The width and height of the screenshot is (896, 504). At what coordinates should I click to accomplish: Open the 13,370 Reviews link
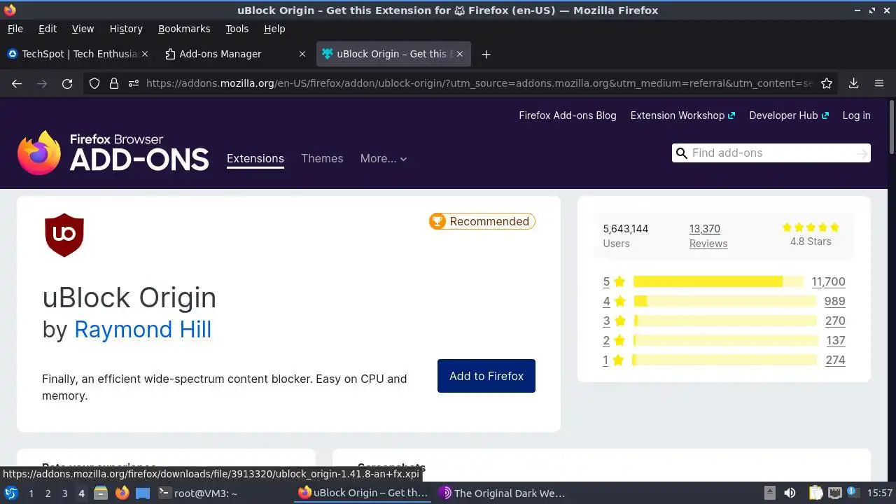click(x=708, y=236)
